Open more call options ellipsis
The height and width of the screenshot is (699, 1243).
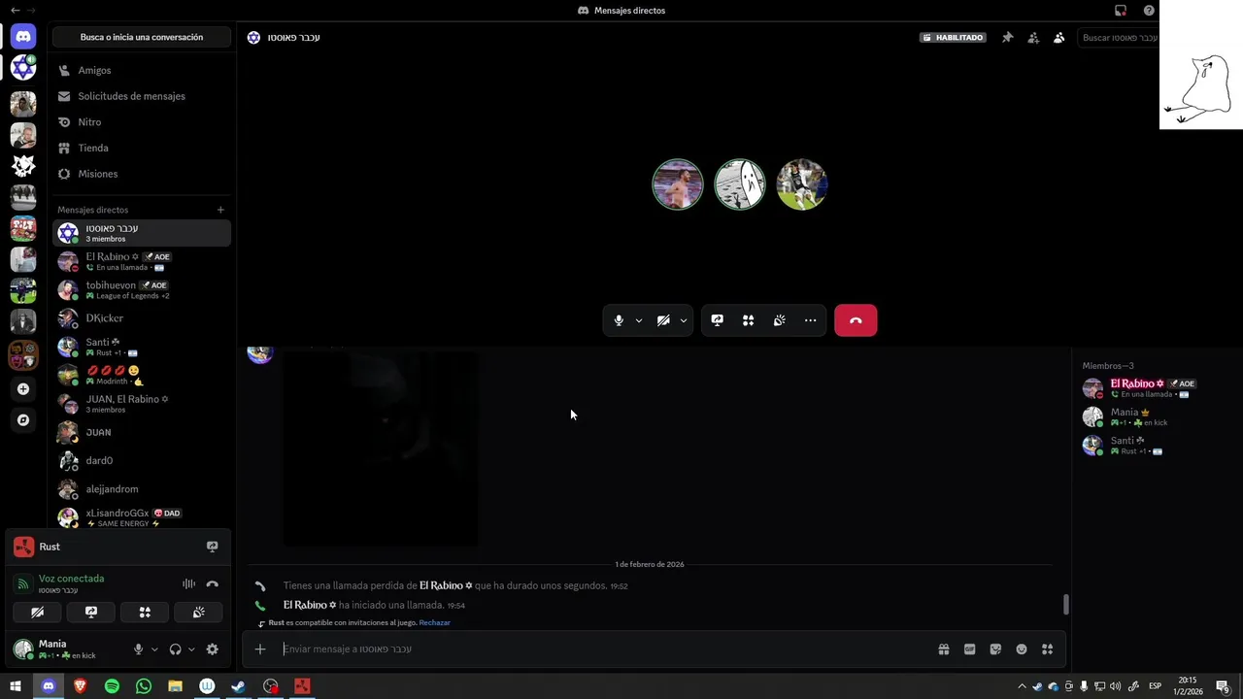click(x=810, y=320)
